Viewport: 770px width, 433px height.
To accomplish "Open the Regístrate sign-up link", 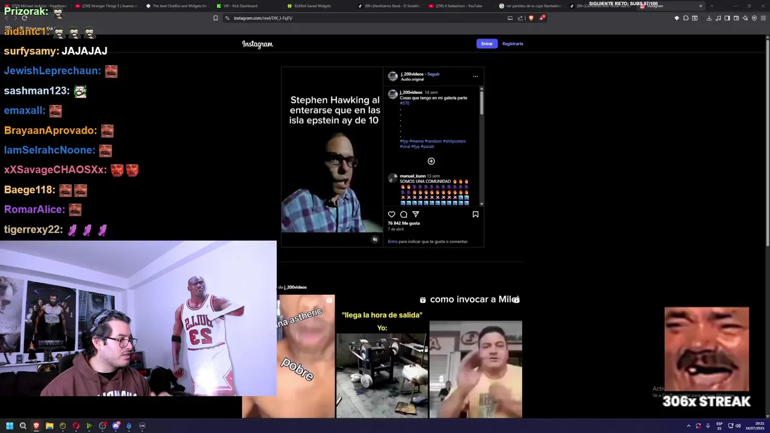I will pyautogui.click(x=513, y=43).
